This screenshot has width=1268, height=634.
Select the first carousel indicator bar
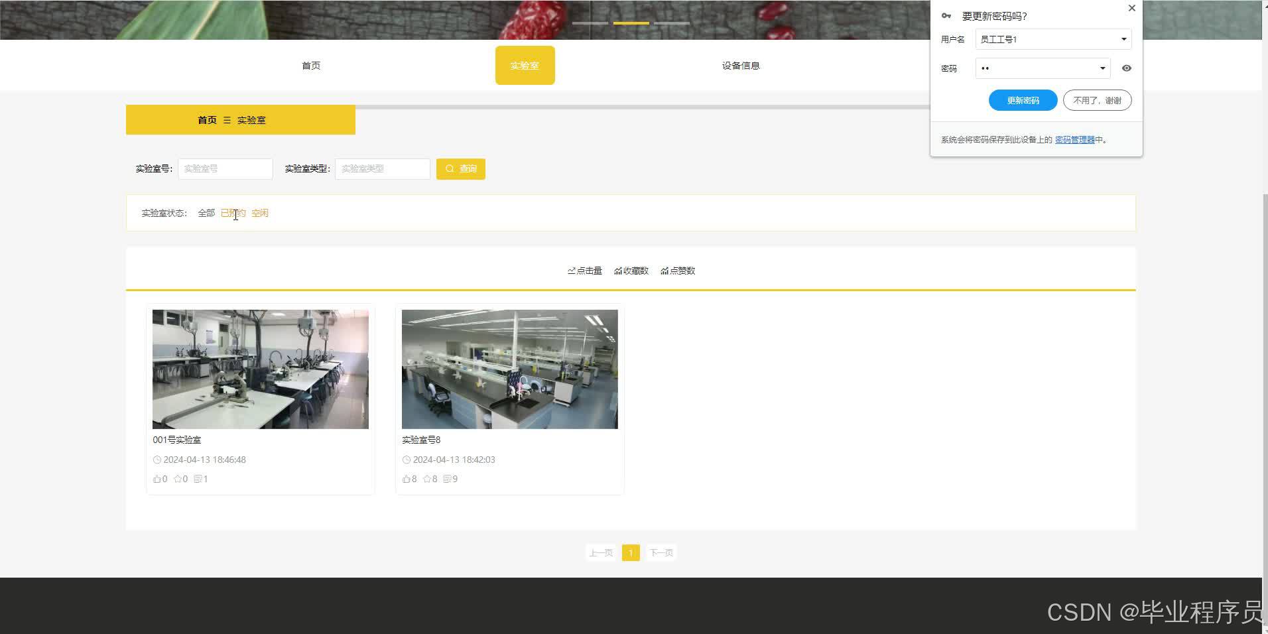tap(590, 23)
